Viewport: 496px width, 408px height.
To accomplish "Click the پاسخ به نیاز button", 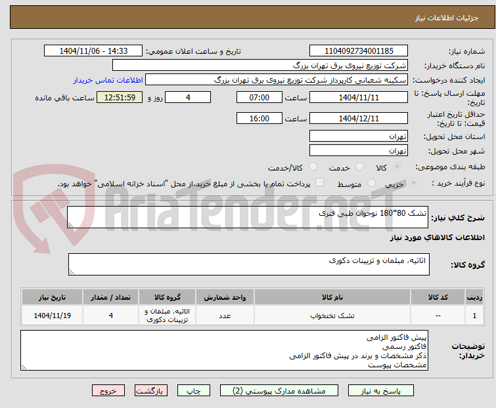I will [x=381, y=391].
